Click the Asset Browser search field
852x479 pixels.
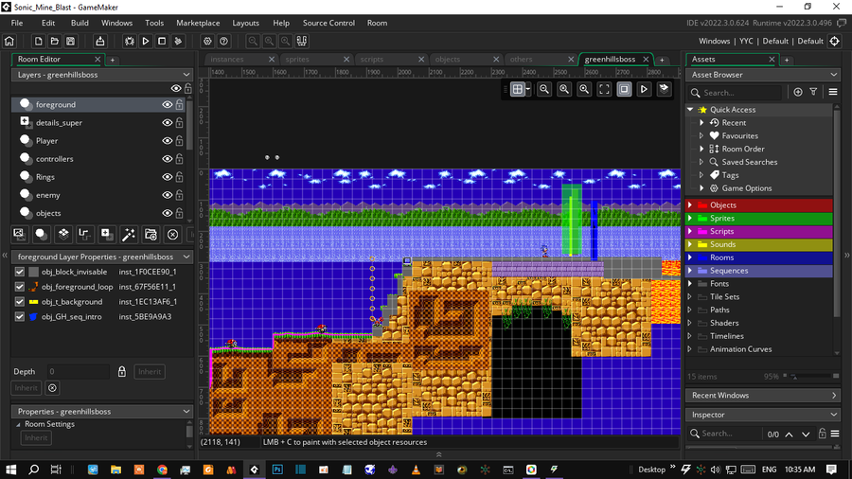point(735,93)
